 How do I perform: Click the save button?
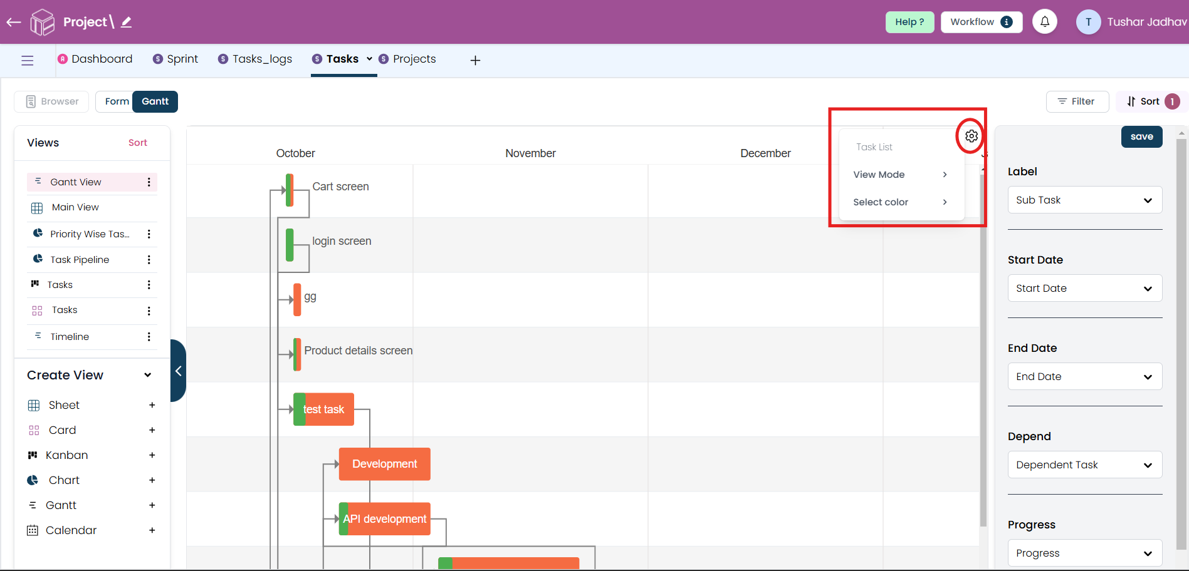click(1141, 136)
